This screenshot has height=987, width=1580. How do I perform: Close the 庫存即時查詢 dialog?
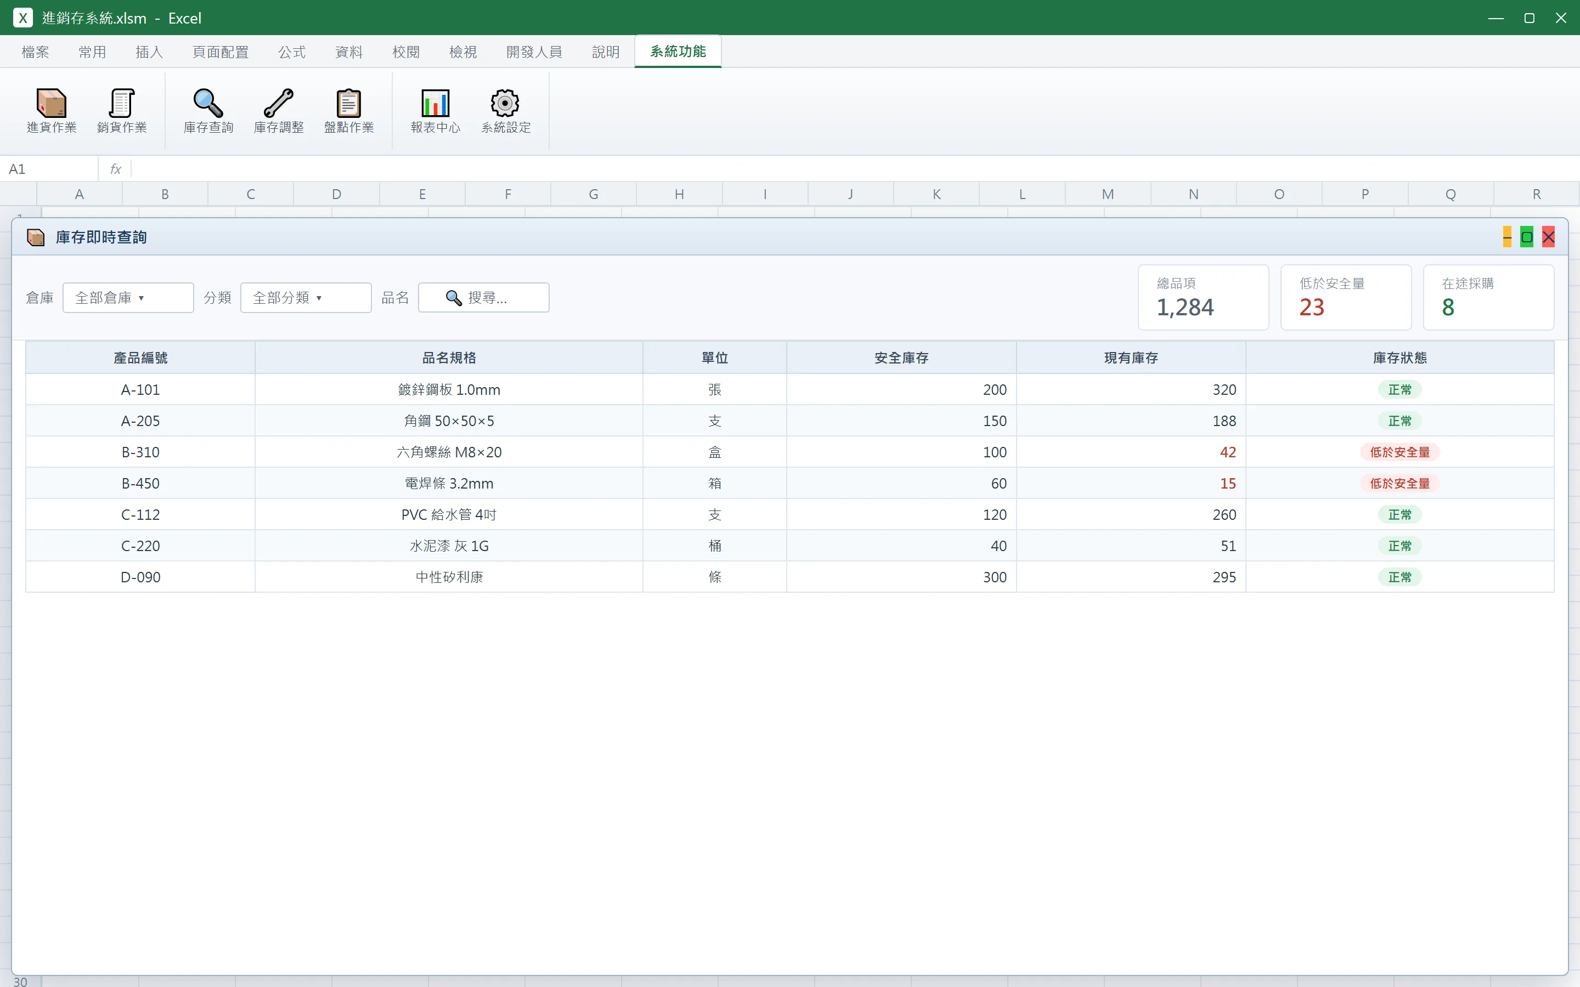[x=1548, y=237]
